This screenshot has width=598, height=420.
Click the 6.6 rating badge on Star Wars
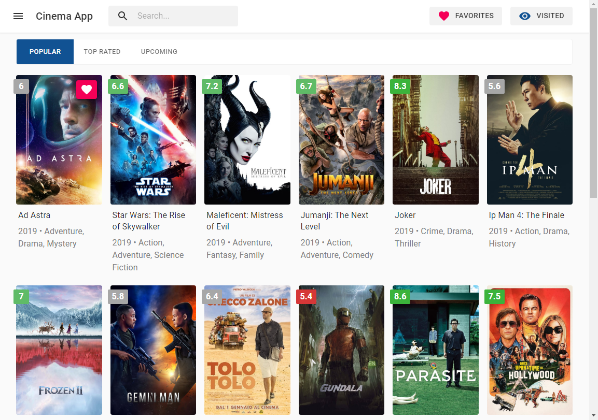click(x=118, y=86)
